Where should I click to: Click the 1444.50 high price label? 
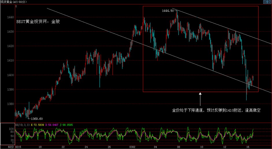pos(168,11)
